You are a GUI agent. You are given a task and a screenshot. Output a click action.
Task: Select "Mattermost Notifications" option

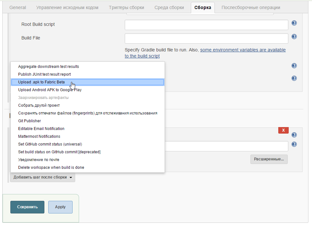40,136
